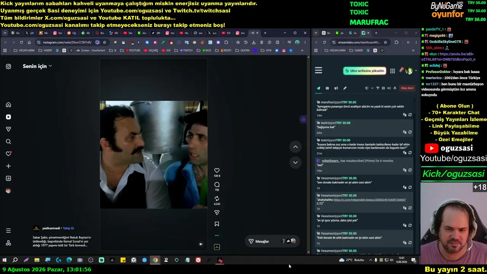Show hidden system tray icons

[371, 260]
